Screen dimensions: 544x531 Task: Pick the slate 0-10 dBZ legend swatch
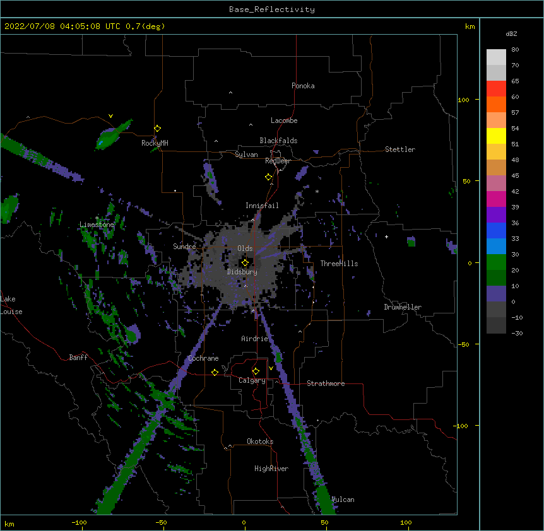tap(496, 294)
